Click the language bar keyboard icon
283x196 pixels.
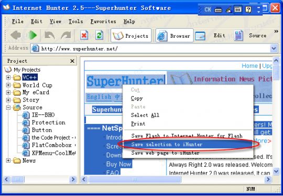pos(218,10)
